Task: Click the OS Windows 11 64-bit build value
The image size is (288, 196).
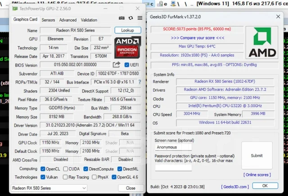Action: pos(225,122)
